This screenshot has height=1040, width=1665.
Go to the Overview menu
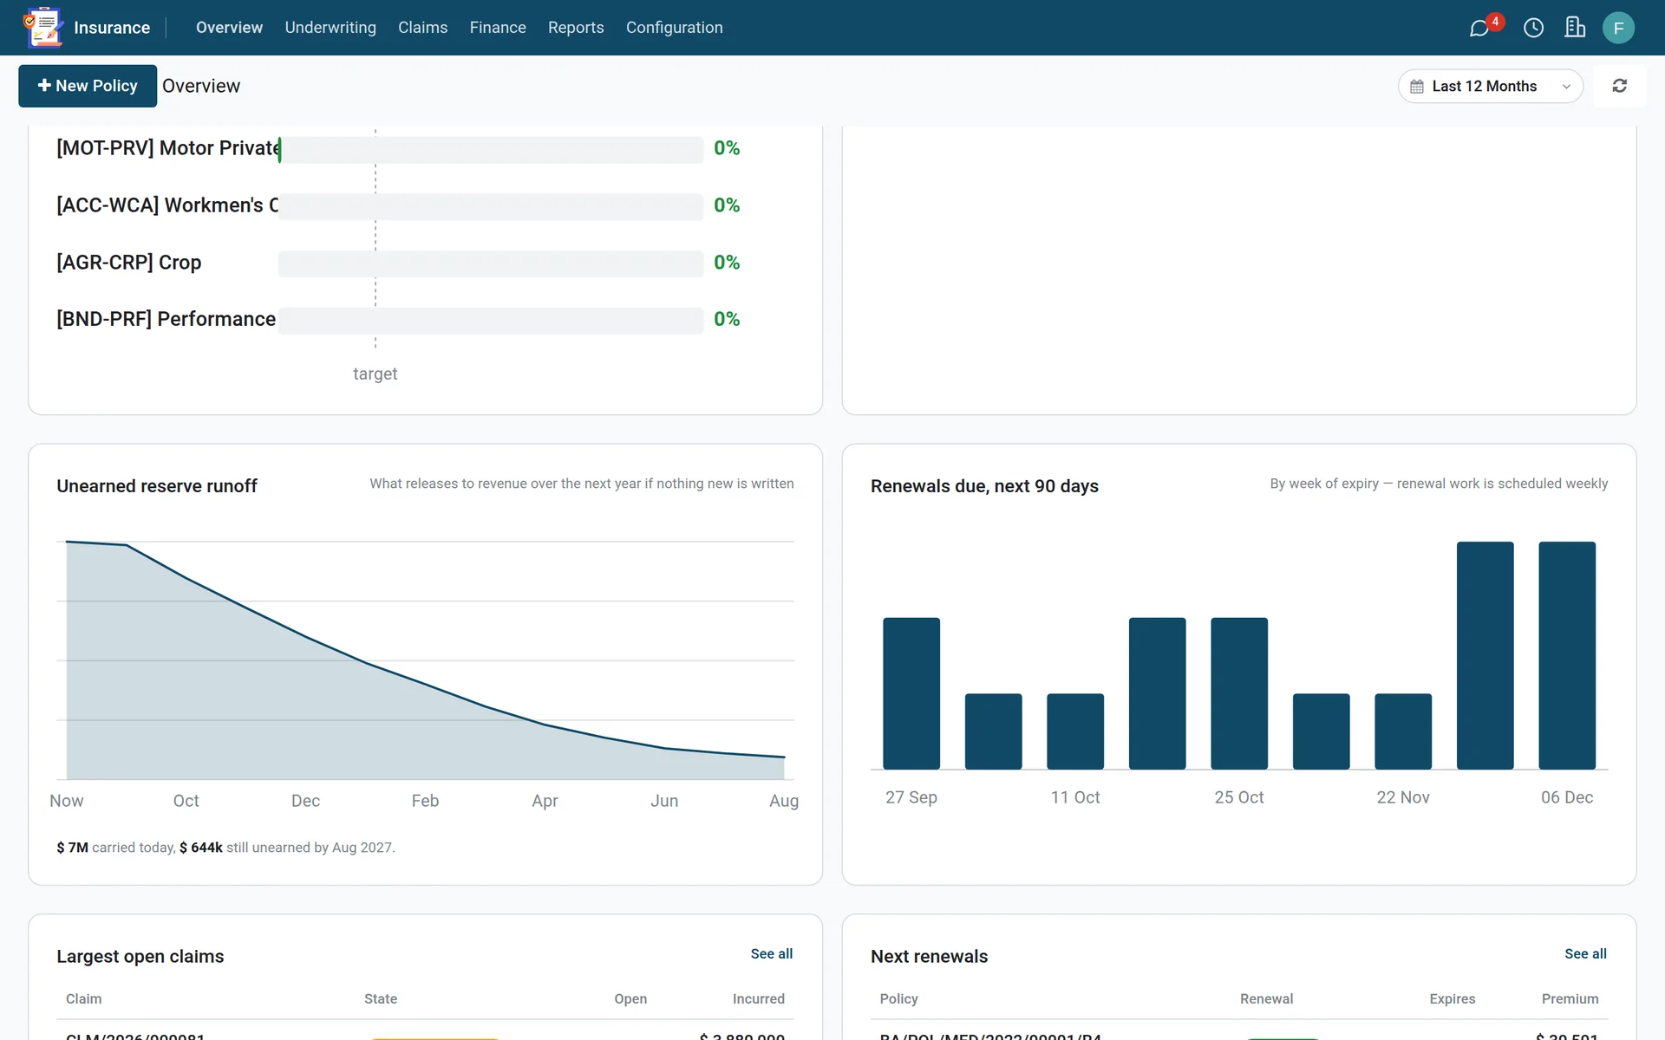click(x=229, y=28)
